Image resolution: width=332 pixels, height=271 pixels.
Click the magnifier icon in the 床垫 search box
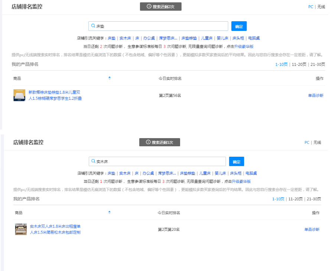pyautogui.click(x=93, y=26)
